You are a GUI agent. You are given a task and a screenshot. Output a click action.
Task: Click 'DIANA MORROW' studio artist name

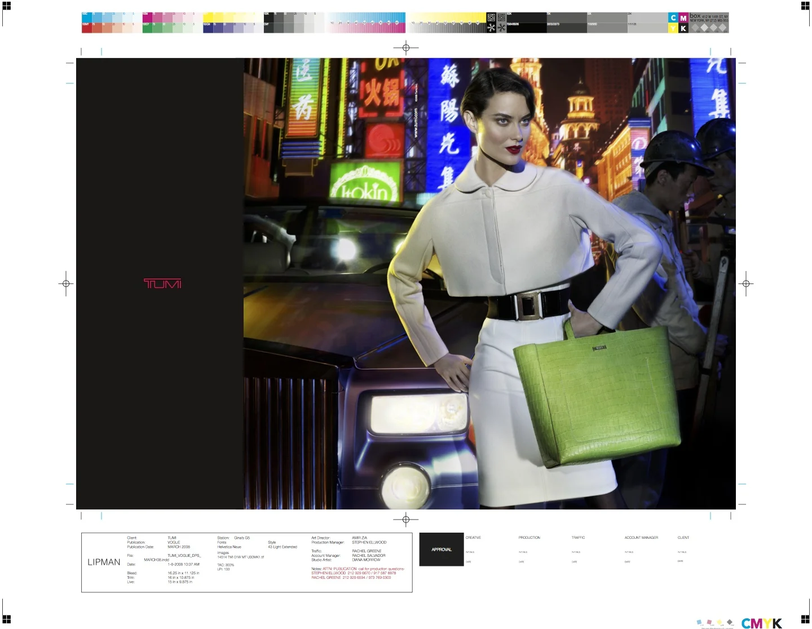(366, 560)
